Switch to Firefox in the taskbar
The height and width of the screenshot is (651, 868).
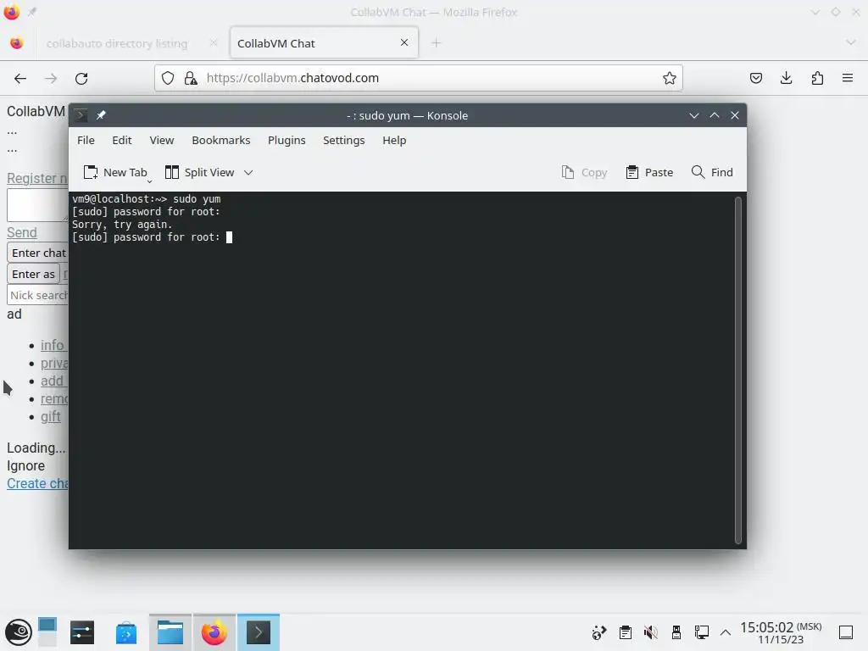point(214,632)
